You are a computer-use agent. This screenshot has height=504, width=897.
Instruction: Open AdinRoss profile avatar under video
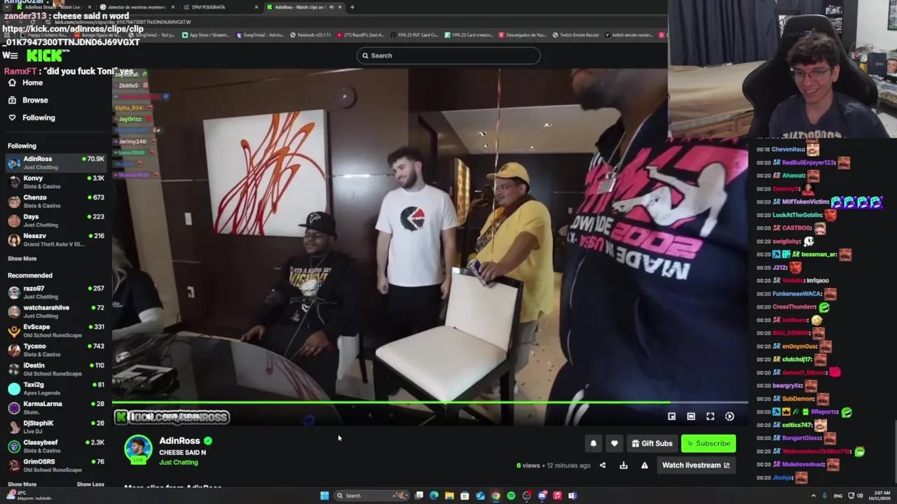(138, 449)
